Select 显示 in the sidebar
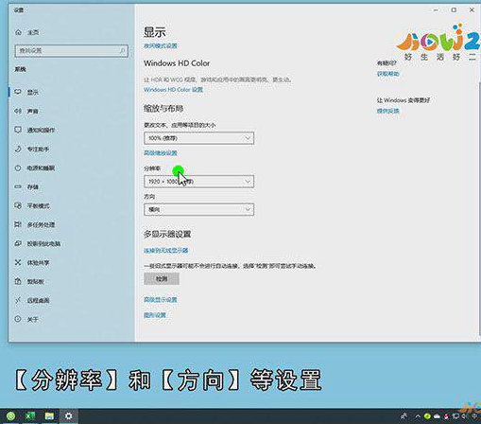481x424 pixels. [x=72, y=92]
